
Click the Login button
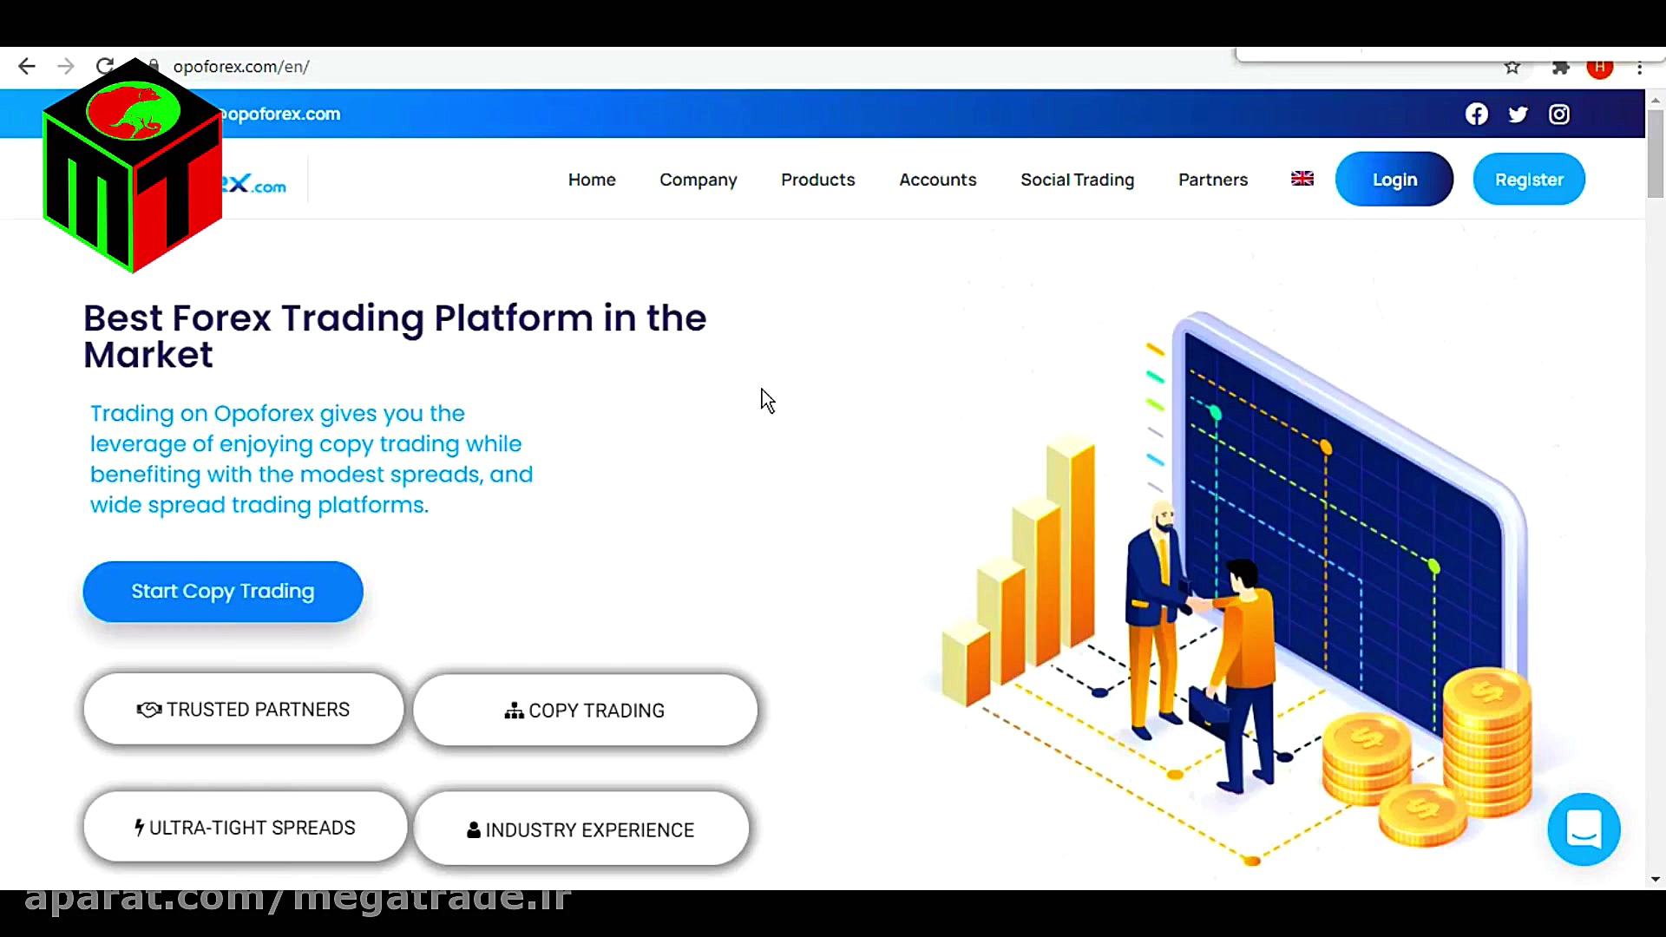click(1394, 180)
